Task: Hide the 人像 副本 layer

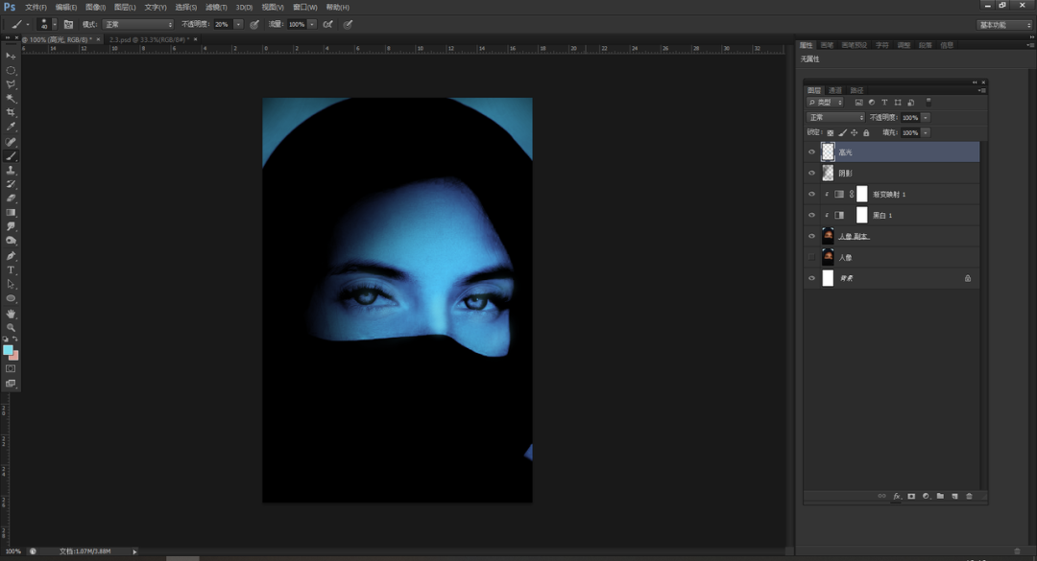Action: (x=811, y=237)
